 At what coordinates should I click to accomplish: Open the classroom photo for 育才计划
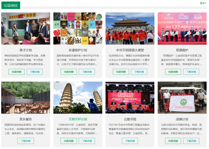tap(26, 29)
